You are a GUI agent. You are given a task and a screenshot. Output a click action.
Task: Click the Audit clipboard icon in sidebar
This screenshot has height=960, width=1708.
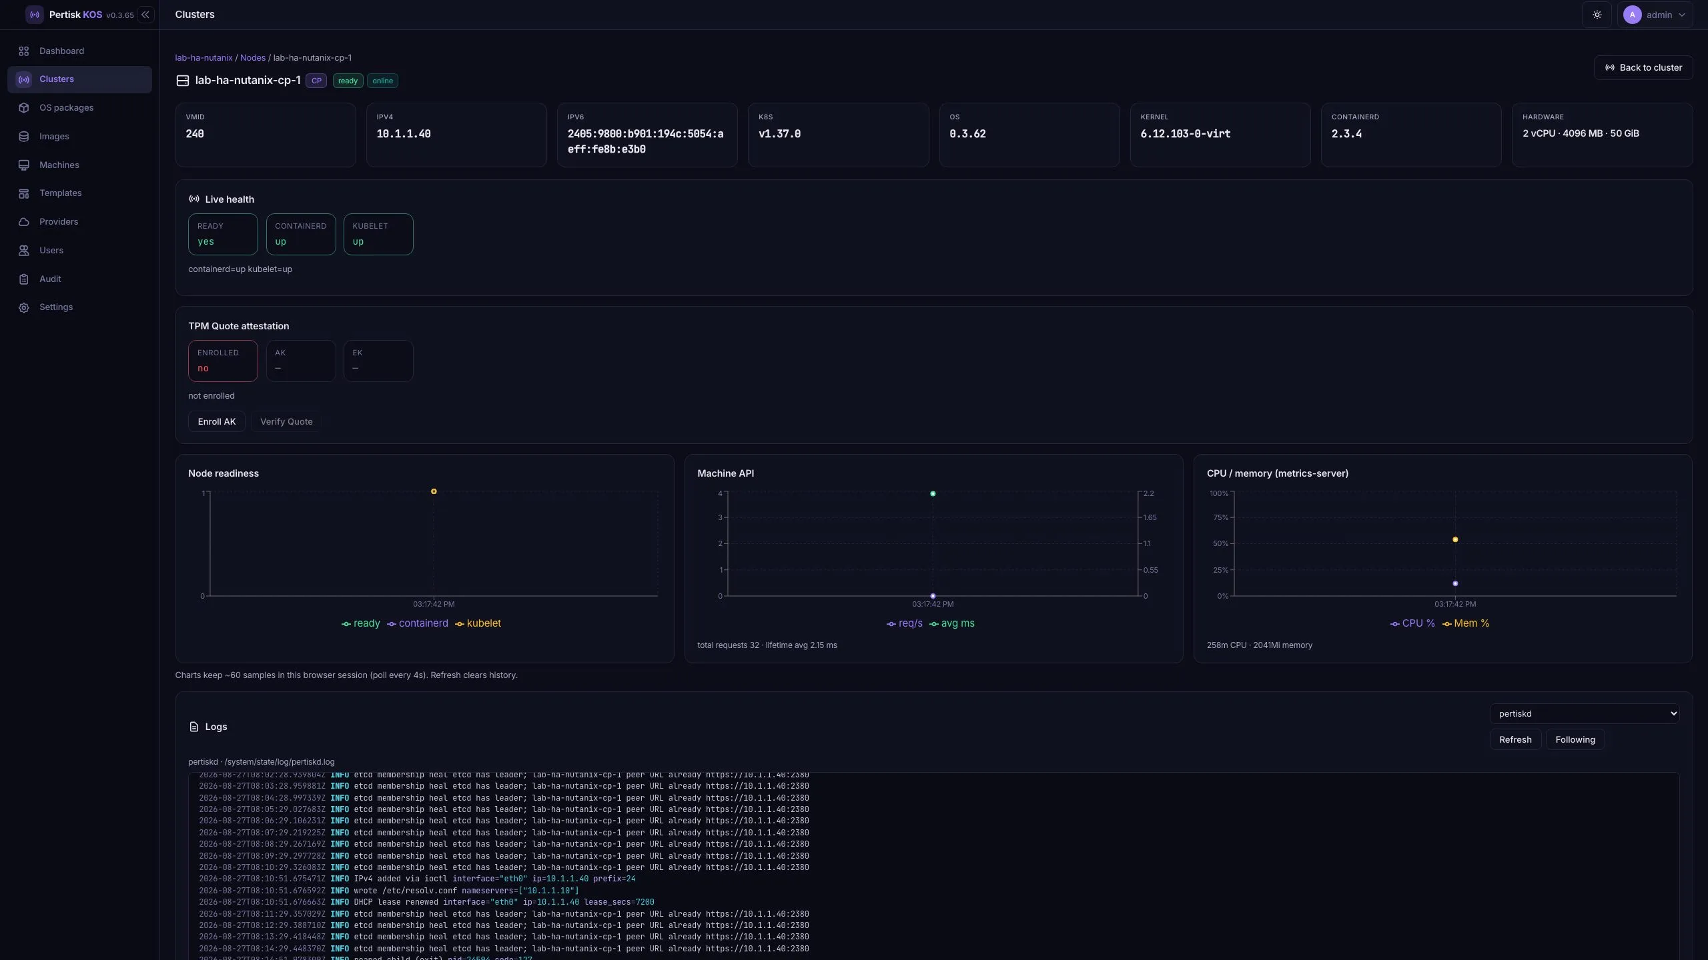[x=24, y=279]
